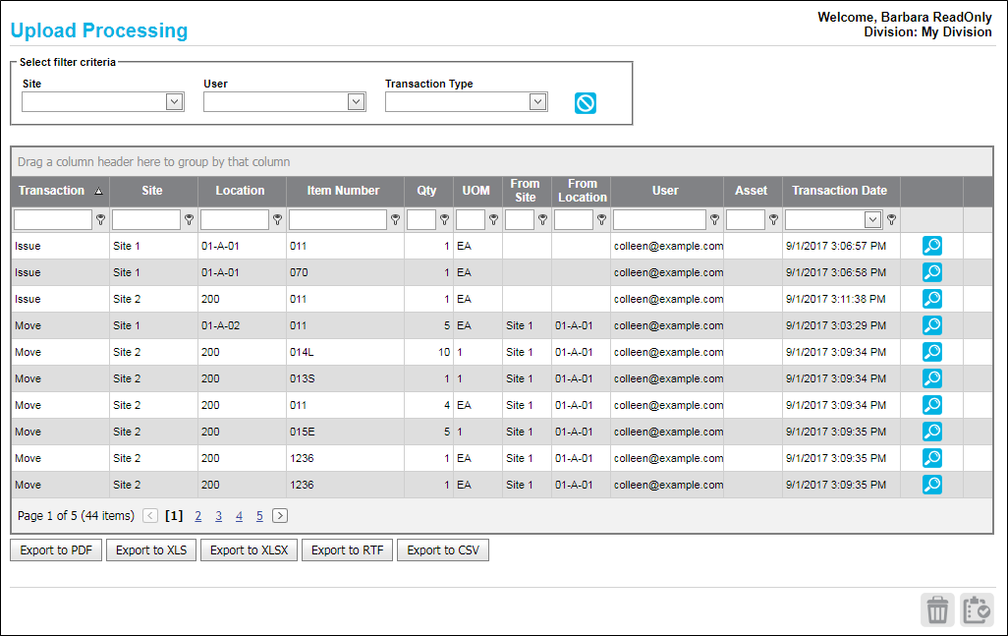1008x636 pixels.
Task: Sort by Transaction Date column header
Action: [840, 191]
